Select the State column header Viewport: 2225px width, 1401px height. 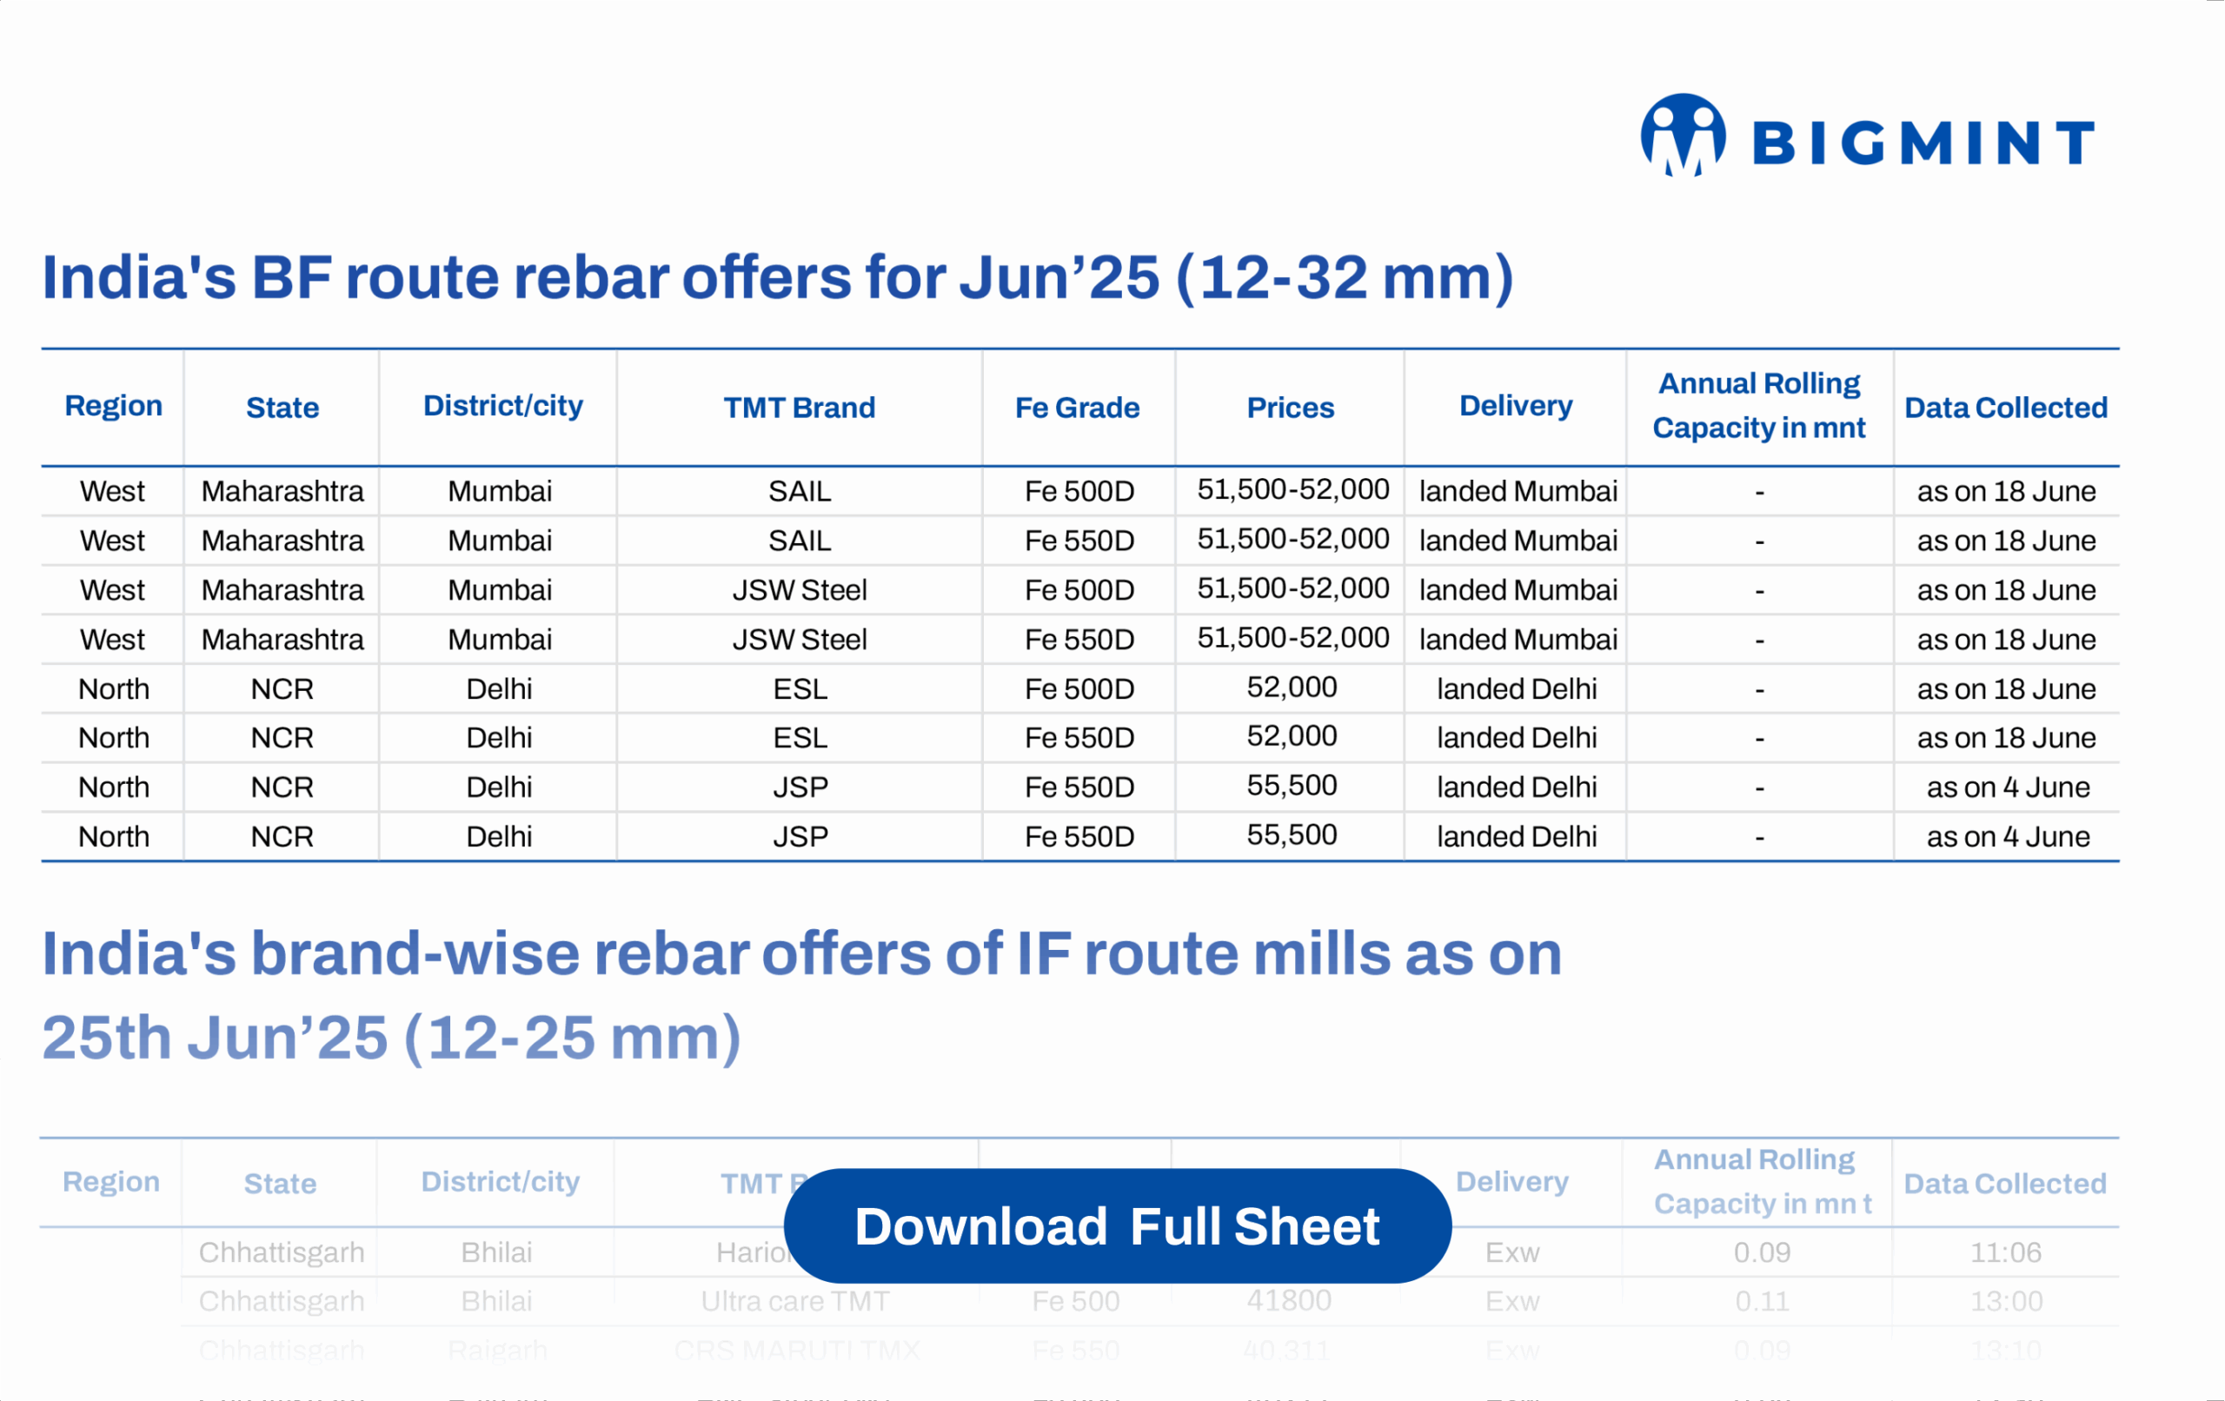282,408
